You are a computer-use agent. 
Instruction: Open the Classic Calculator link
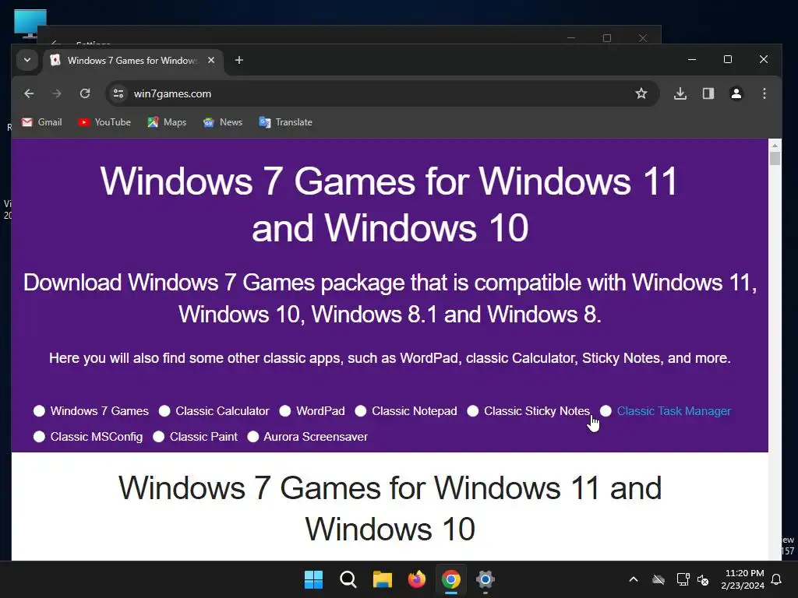click(222, 411)
